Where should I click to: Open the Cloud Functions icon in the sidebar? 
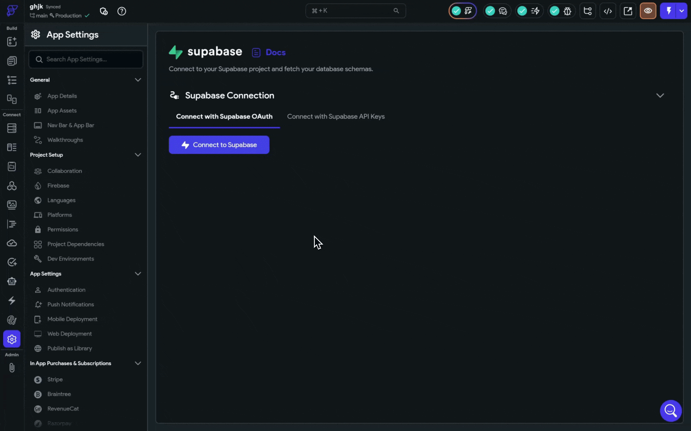coord(12,243)
